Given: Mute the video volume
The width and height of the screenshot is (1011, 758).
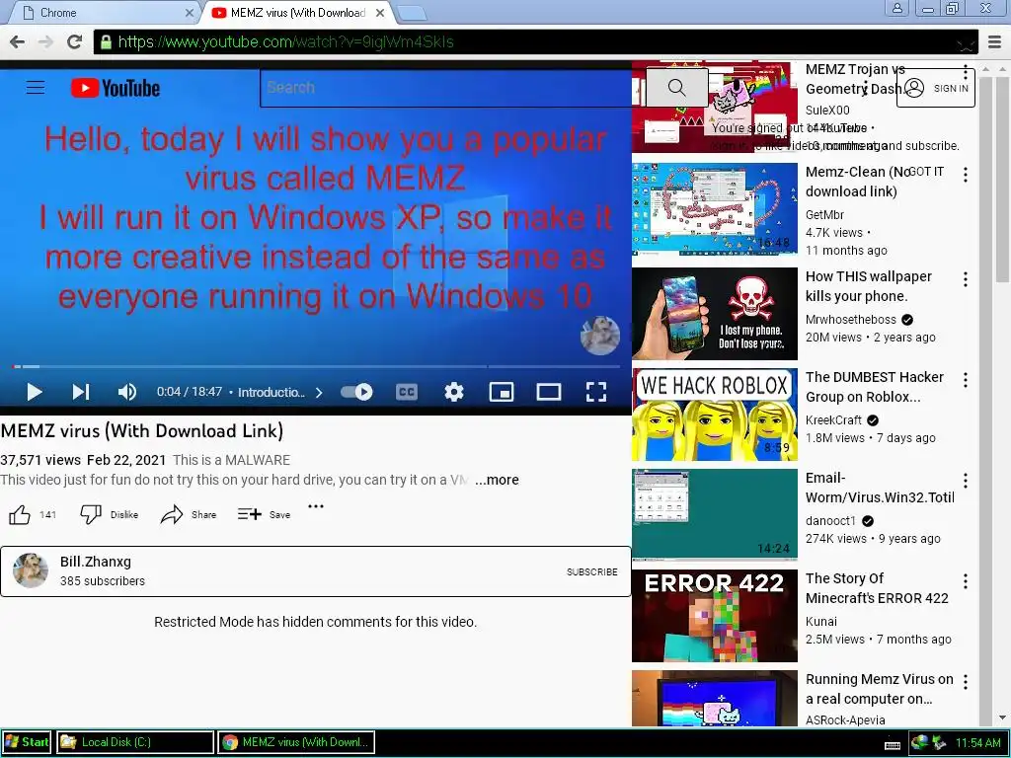Looking at the screenshot, I should coord(127,392).
